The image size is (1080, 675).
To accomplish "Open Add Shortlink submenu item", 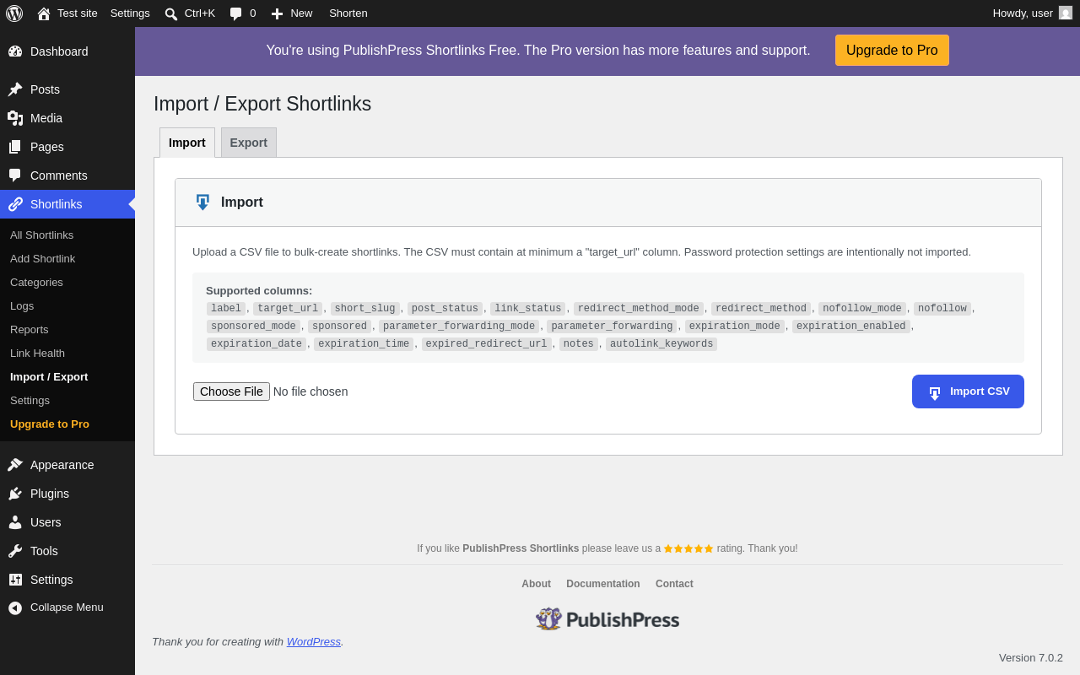I will [43, 258].
